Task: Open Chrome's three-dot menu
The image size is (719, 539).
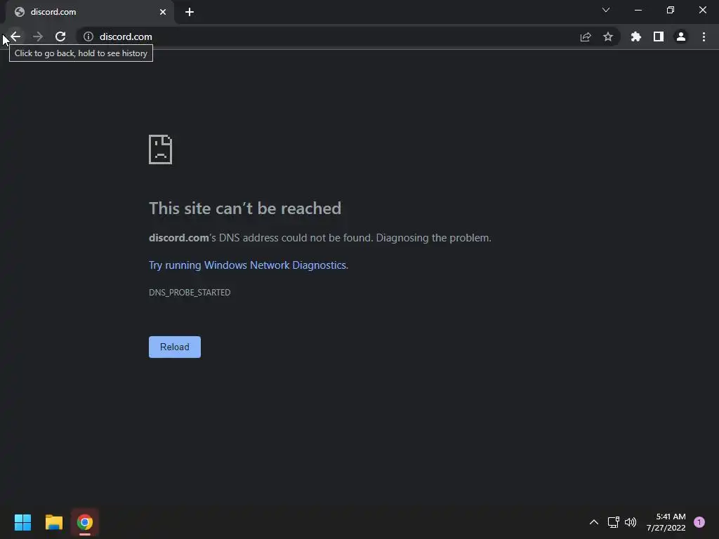Action: click(x=704, y=36)
